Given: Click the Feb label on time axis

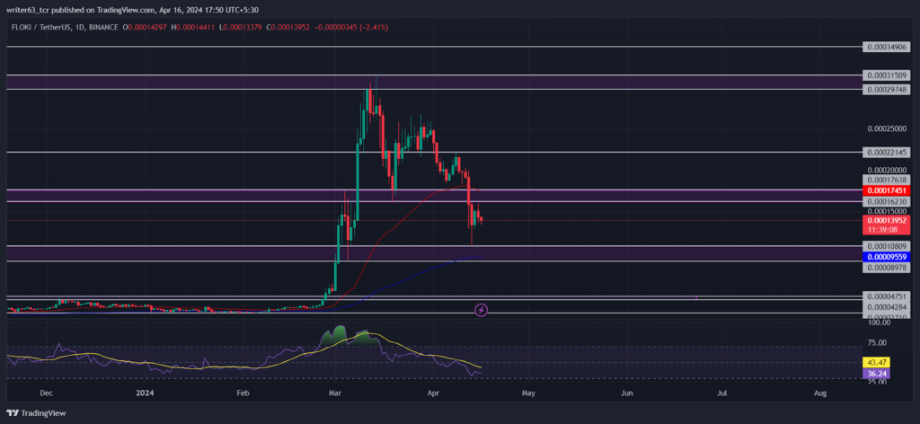Looking at the screenshot, I should pos(244,393).
